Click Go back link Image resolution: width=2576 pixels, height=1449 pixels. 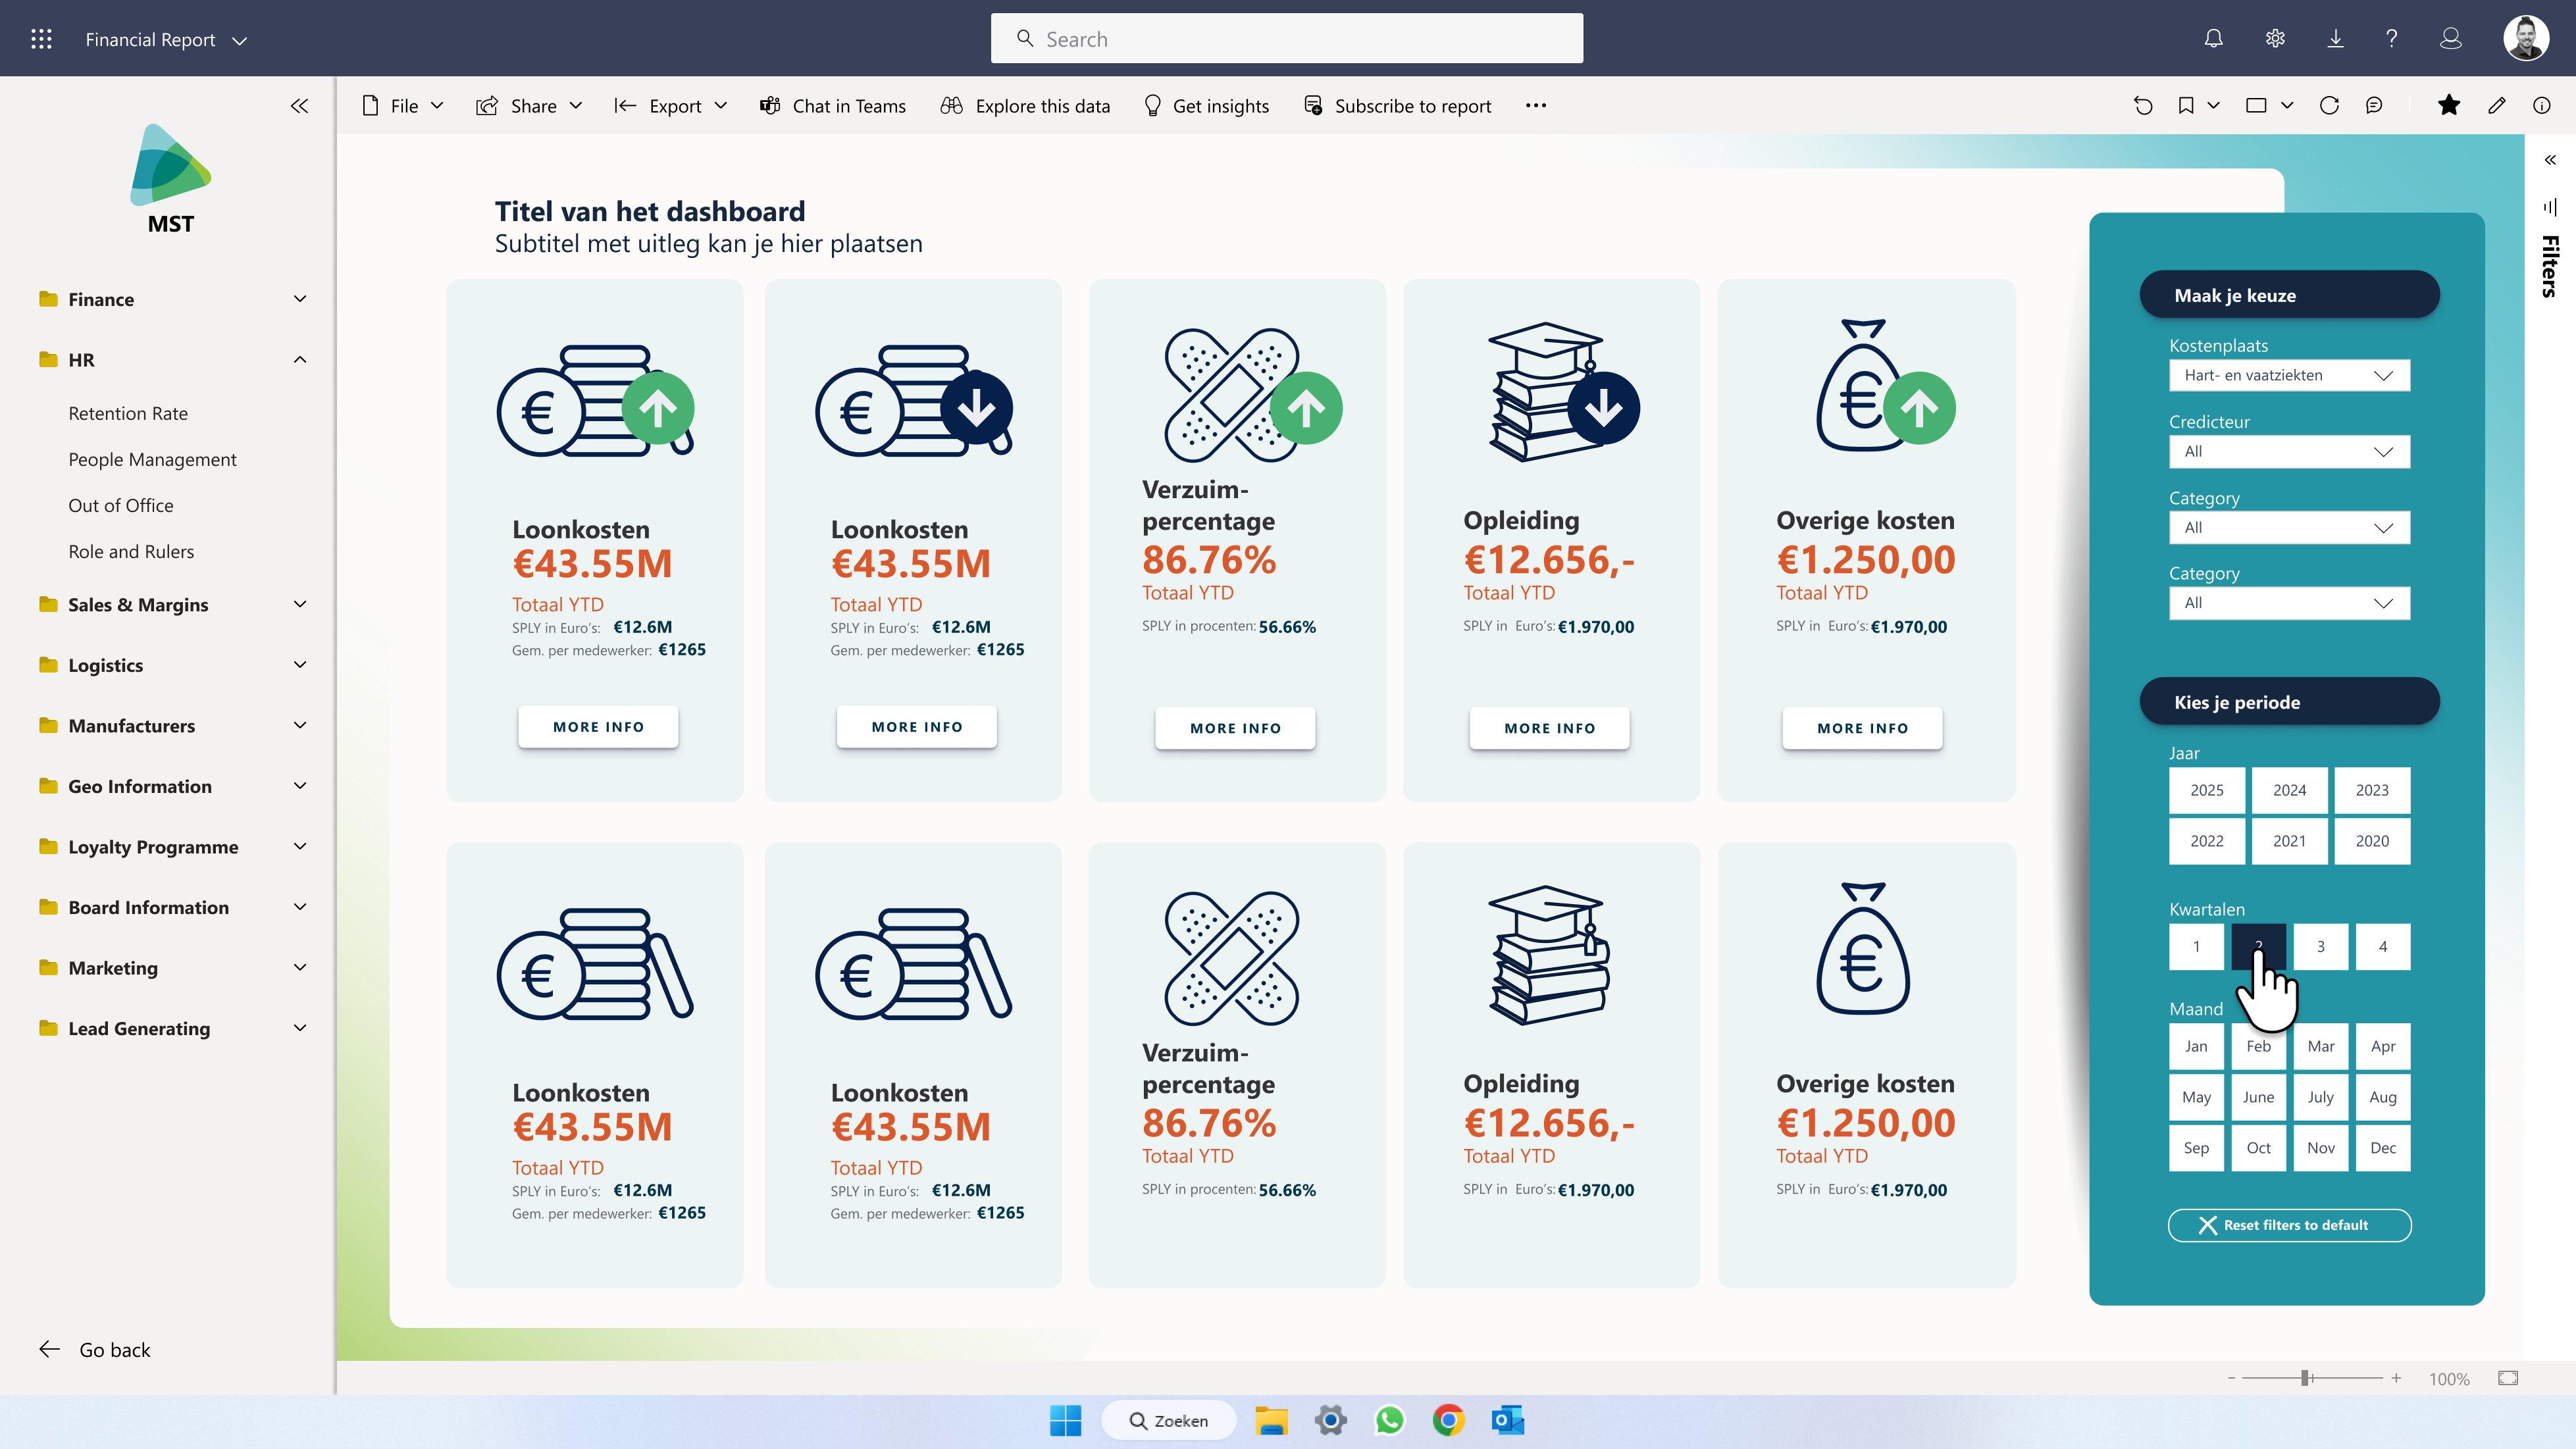pyautogui.click(x=95, y=1350)
